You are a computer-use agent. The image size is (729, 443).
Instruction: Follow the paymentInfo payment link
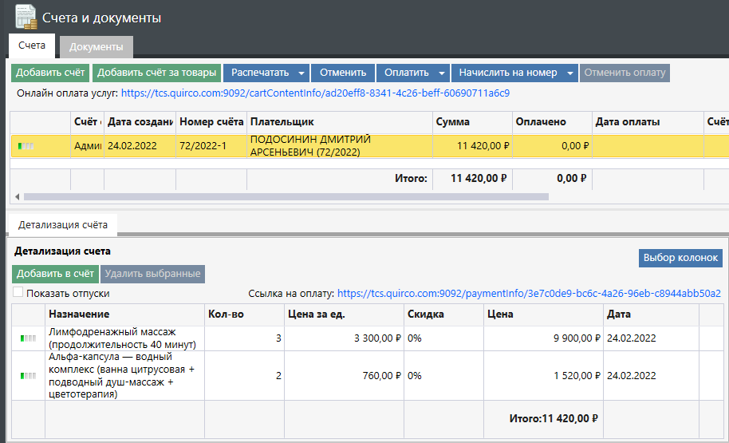pos(529,293)
